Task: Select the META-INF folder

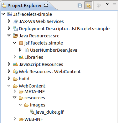Action: 32,92
